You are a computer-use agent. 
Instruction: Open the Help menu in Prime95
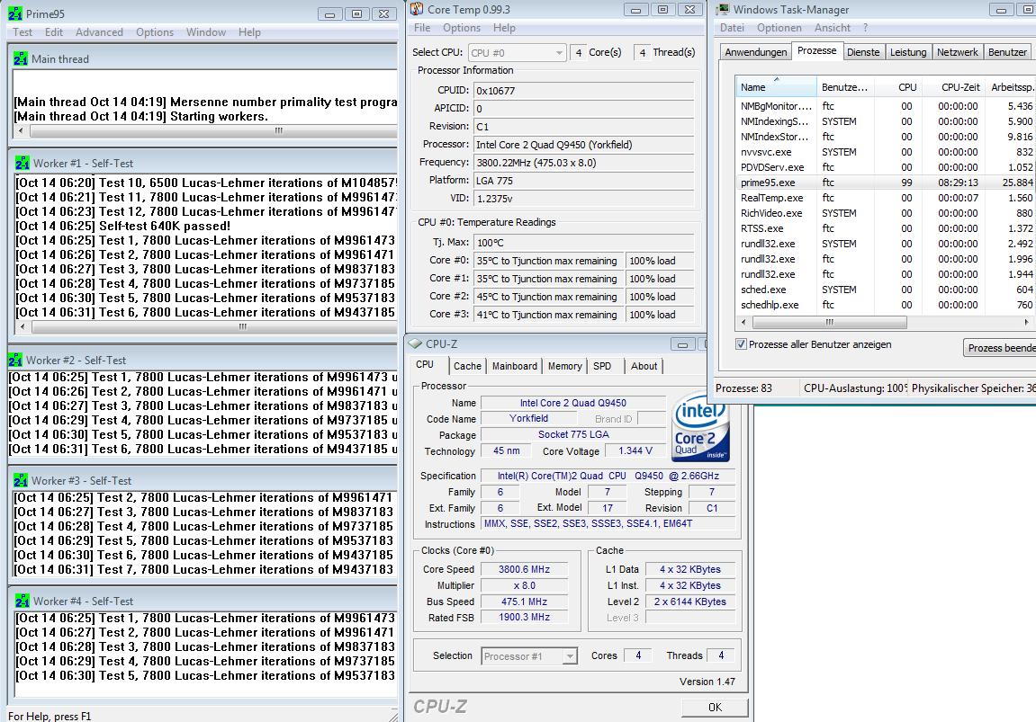249,32
